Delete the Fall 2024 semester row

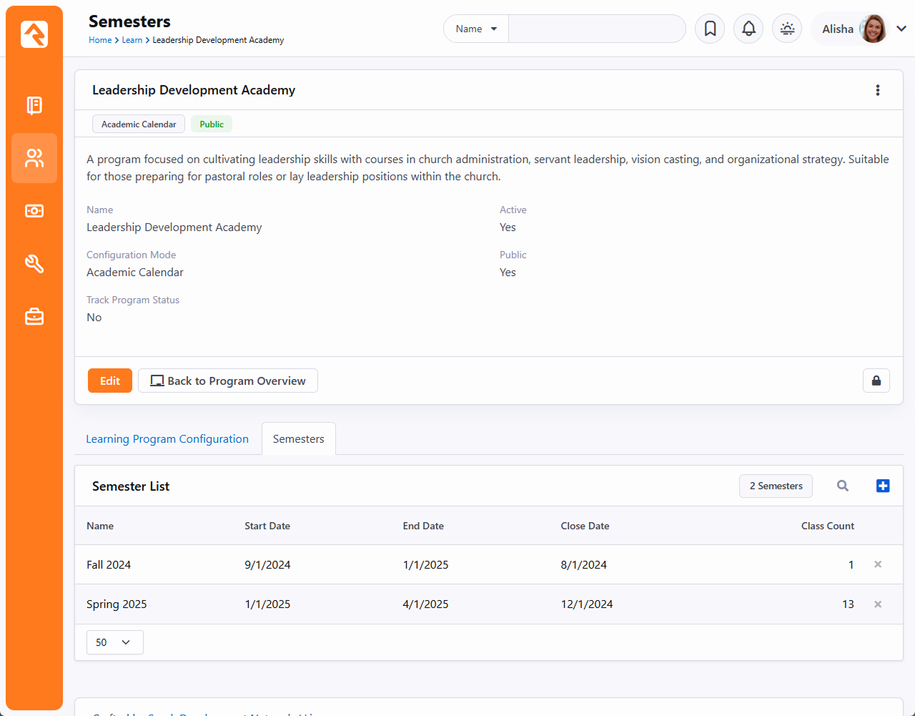click(x=878, y=564)
